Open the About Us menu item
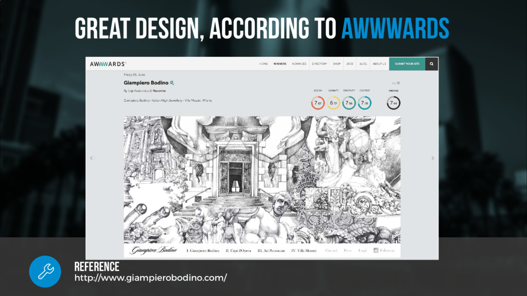The width and height of the screenshot is (527, 296). pyautogui.click(x=379, y=64)
